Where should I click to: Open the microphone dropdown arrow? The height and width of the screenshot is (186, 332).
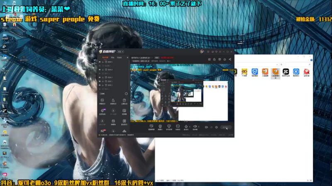click(x=190, y=127)
